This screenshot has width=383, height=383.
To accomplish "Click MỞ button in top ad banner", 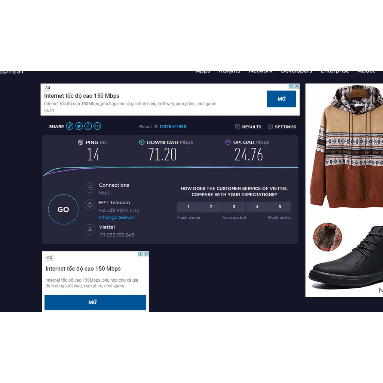I will 281,99.
